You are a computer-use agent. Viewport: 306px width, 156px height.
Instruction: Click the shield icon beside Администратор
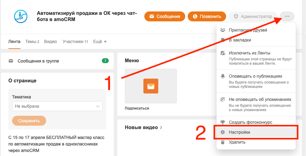tap(236, 16)
